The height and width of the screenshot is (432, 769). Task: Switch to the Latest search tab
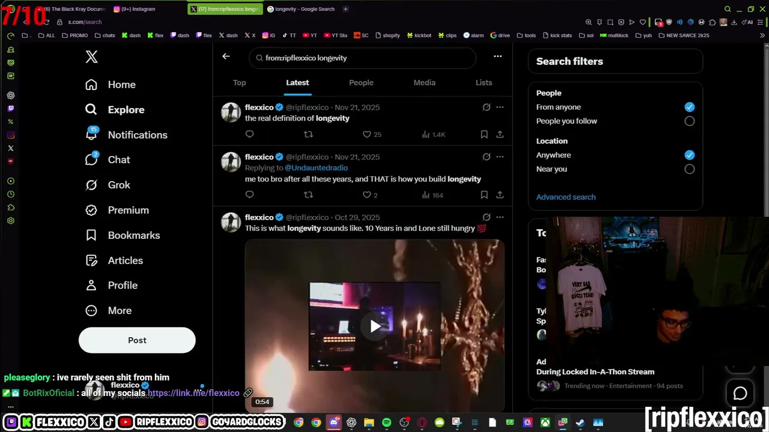(x=297, y=83)
